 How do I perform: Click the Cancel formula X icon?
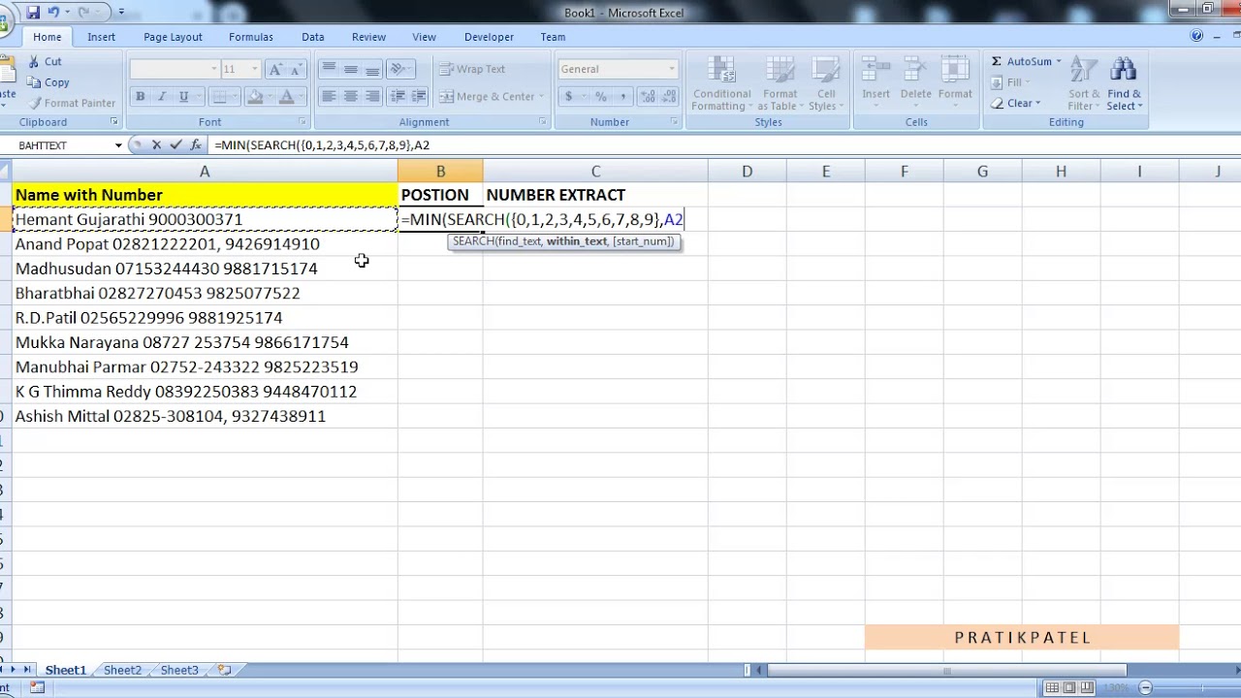(x=156, y=144)
